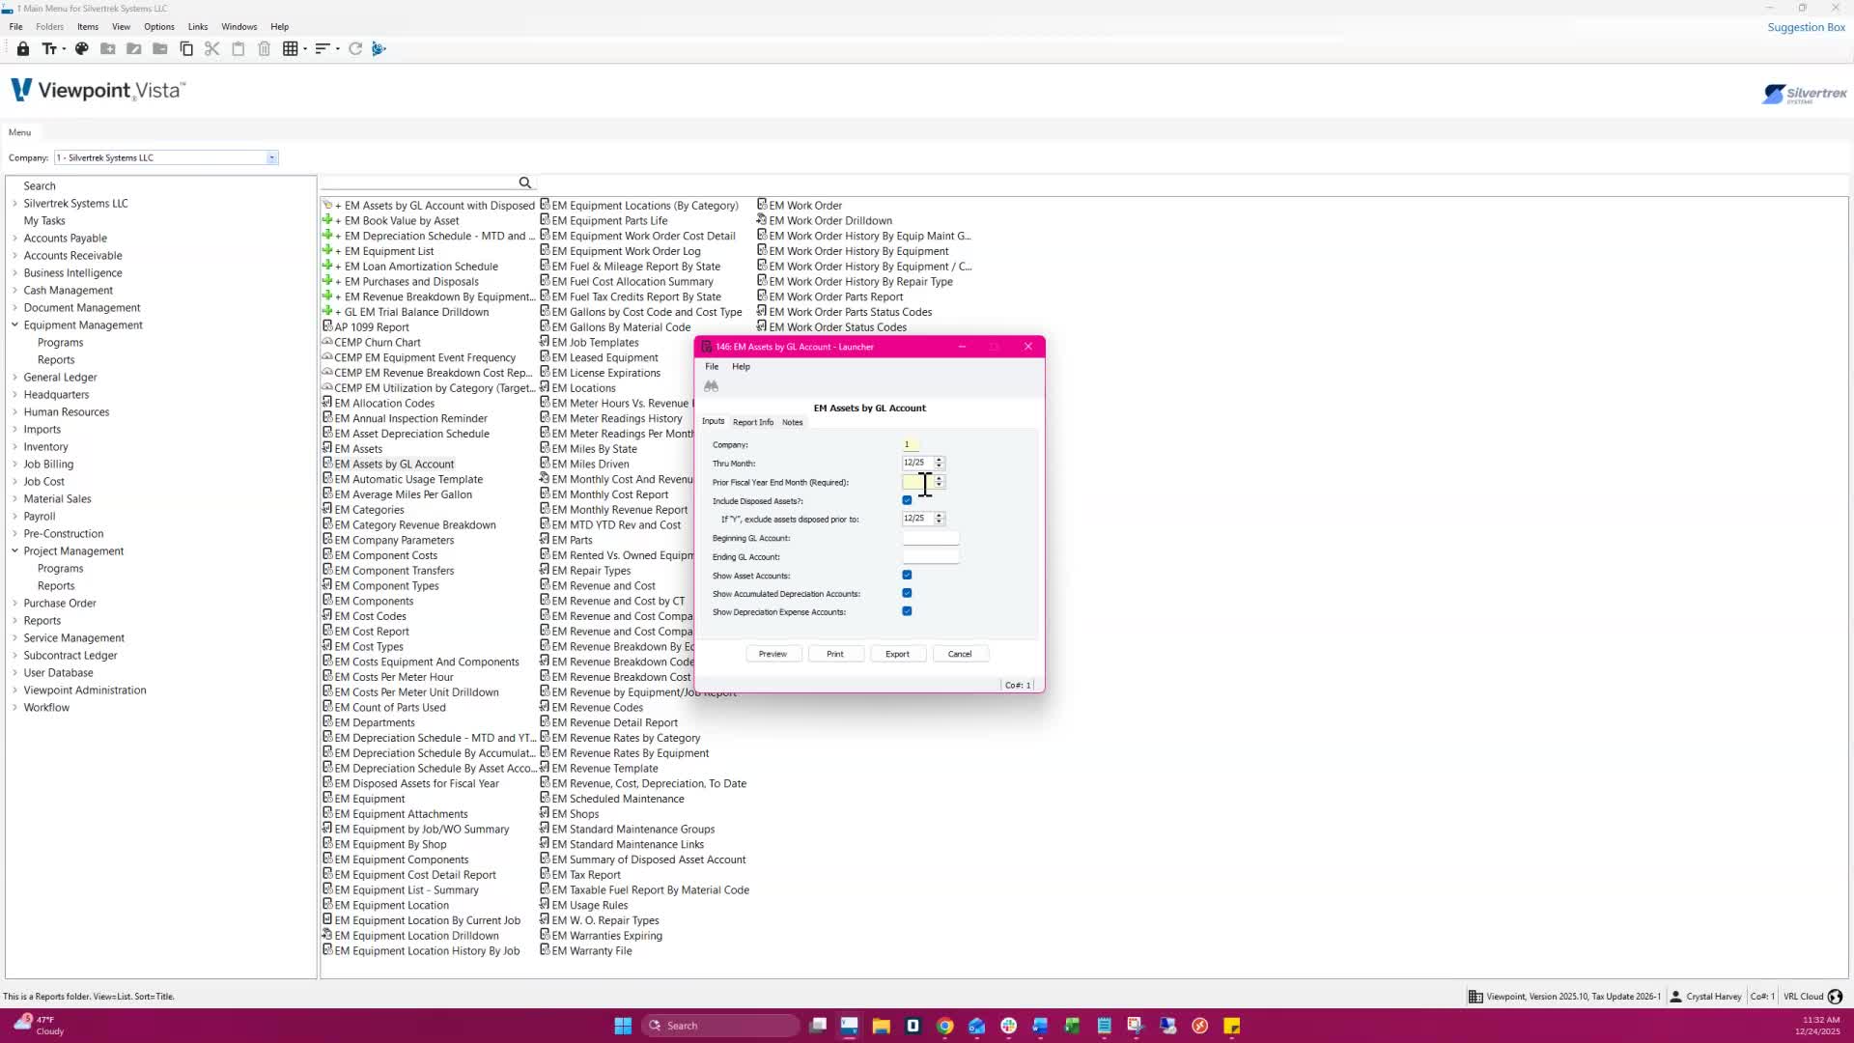The image size is (1854, 1043).
Task: Click the Beginning GL Account field
Action: click(930, 538)
